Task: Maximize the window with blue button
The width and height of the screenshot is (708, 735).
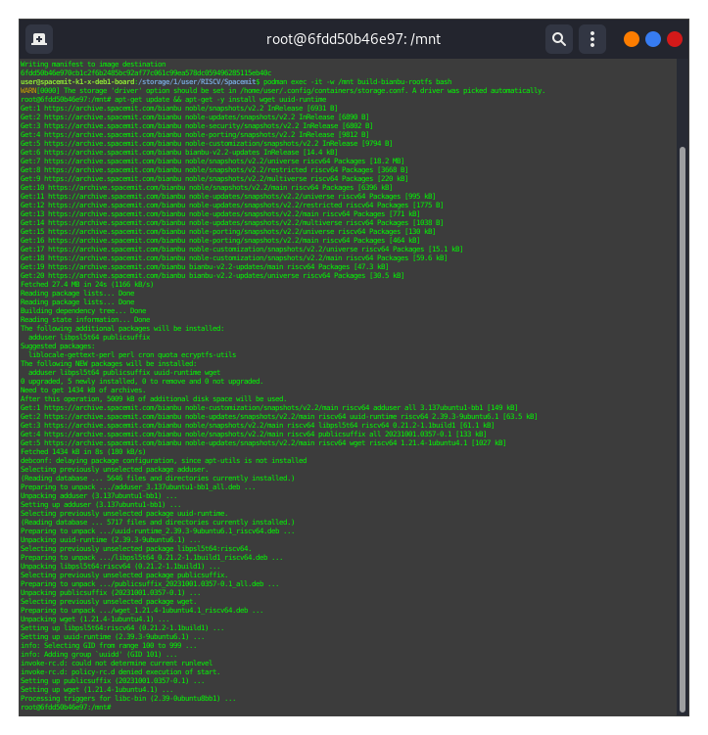Action: click(x=653, y=39)
